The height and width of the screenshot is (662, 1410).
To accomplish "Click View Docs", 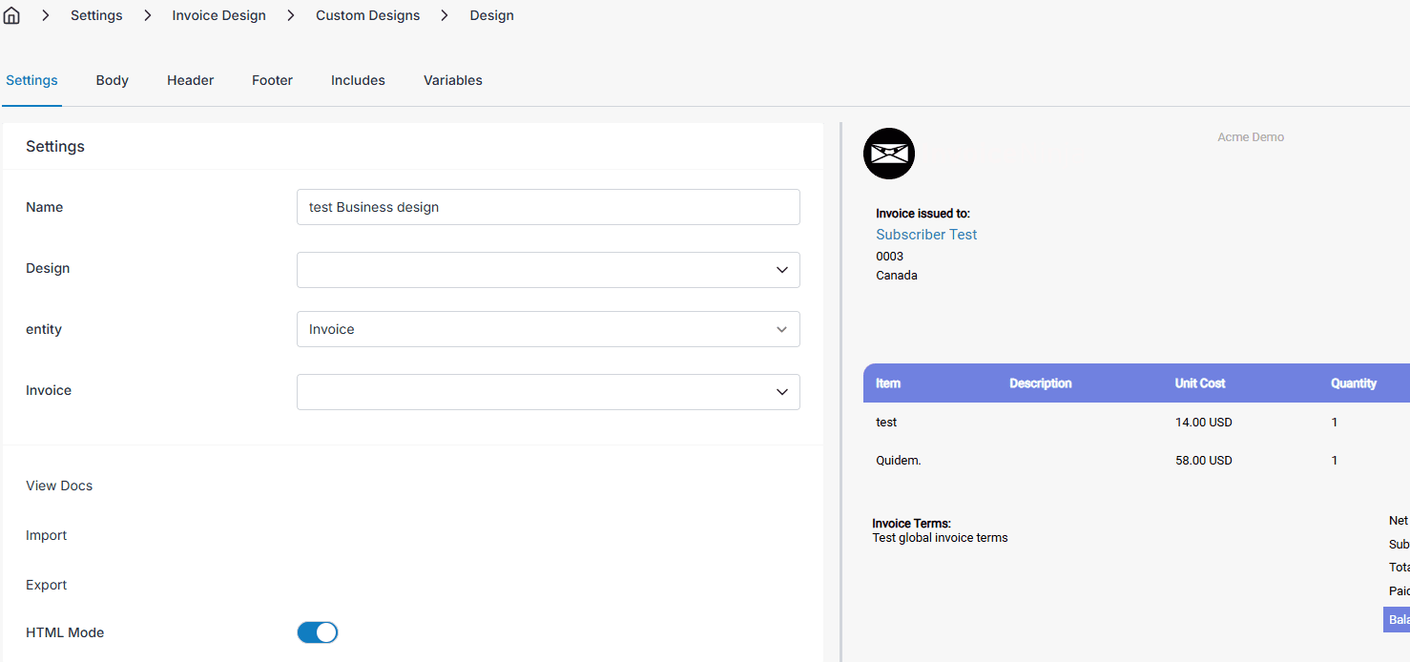I will click(59, 486).
